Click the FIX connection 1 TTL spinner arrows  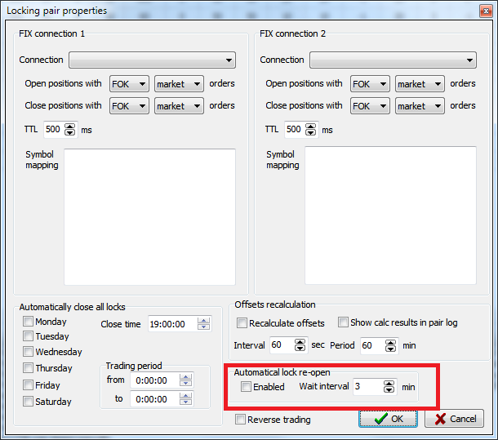70,129
